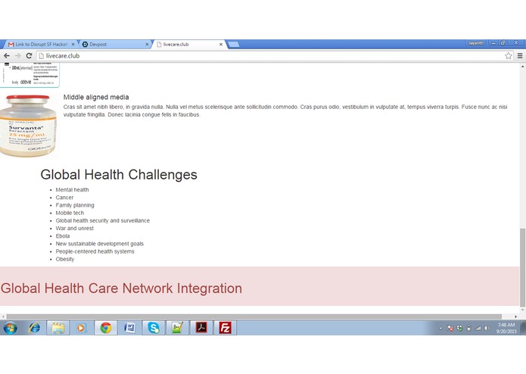Open Windows Explorer from the taskbar
Viewport: 526px width, 374px height.
click(x=58, y=328)
